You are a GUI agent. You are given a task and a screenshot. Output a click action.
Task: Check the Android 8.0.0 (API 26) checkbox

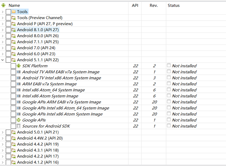click(8, 36)
